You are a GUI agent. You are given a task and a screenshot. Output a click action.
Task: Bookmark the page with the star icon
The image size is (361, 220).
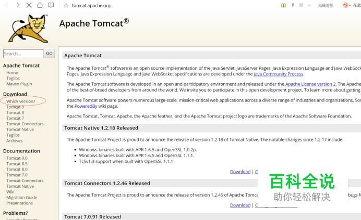[x=66, y=5]
